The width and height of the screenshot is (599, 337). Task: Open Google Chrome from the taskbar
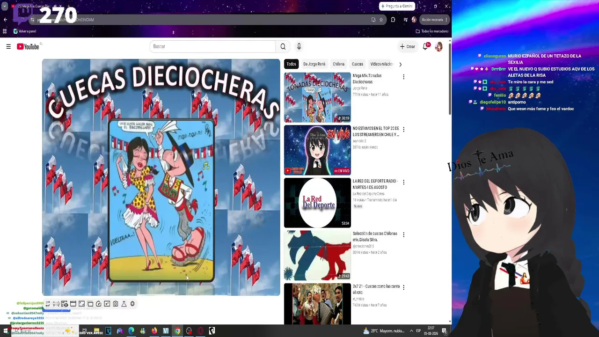177,331
